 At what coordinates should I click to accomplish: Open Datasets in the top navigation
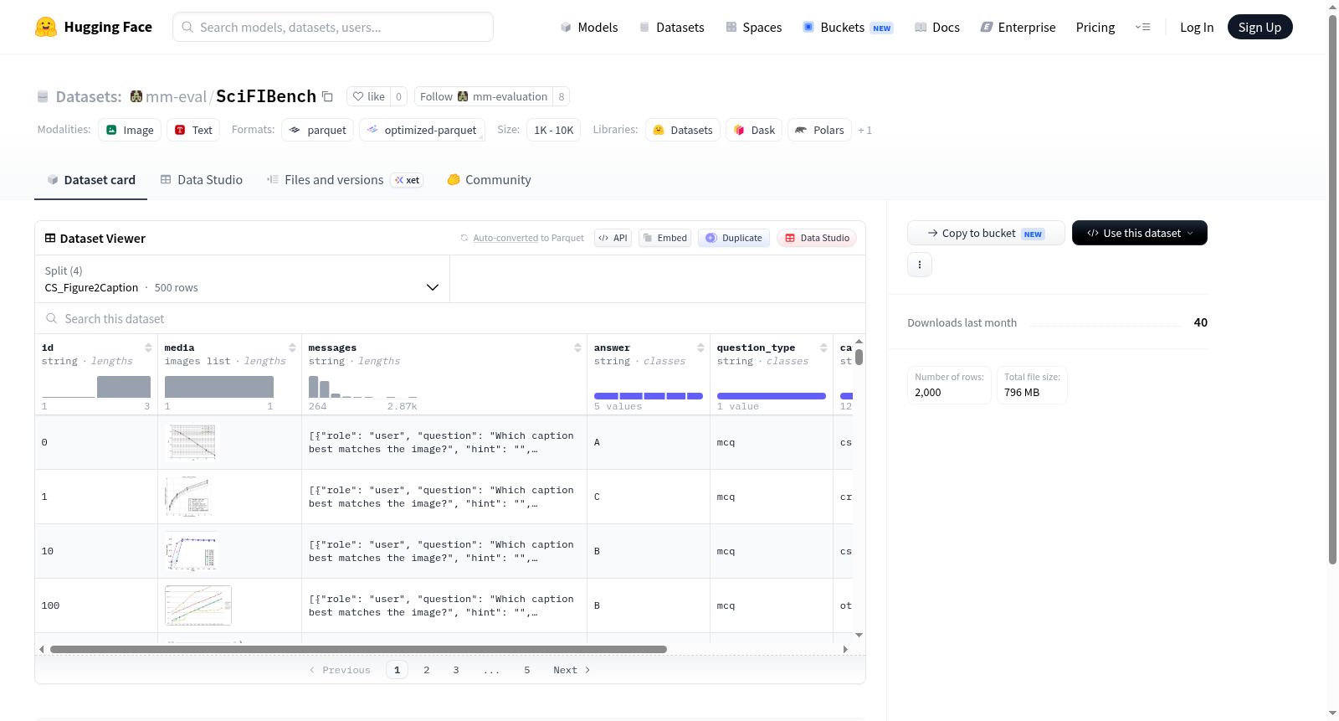coord(672,28)
